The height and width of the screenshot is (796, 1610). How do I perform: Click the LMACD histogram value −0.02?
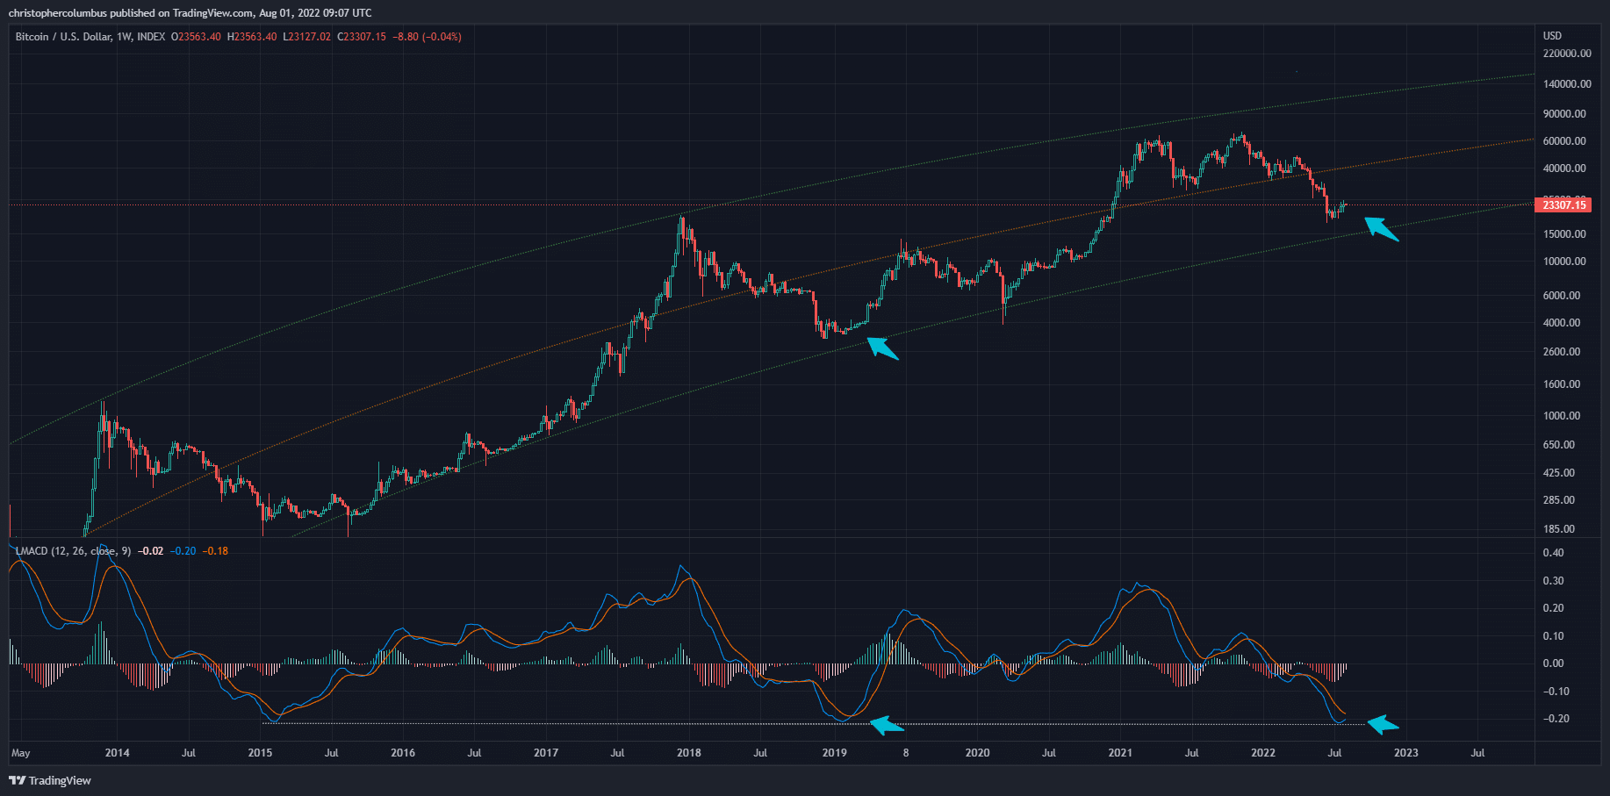(151, 551)
